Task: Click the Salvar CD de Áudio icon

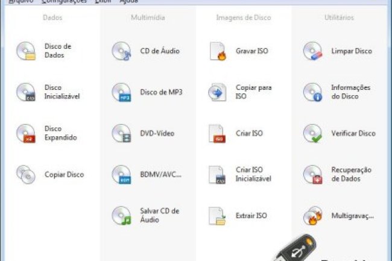Action: coord(122,215)
